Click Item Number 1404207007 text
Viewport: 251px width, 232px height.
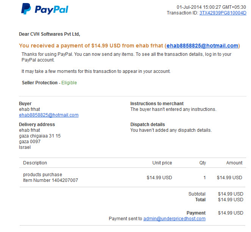pyautogui.click(x=50, y=180)
